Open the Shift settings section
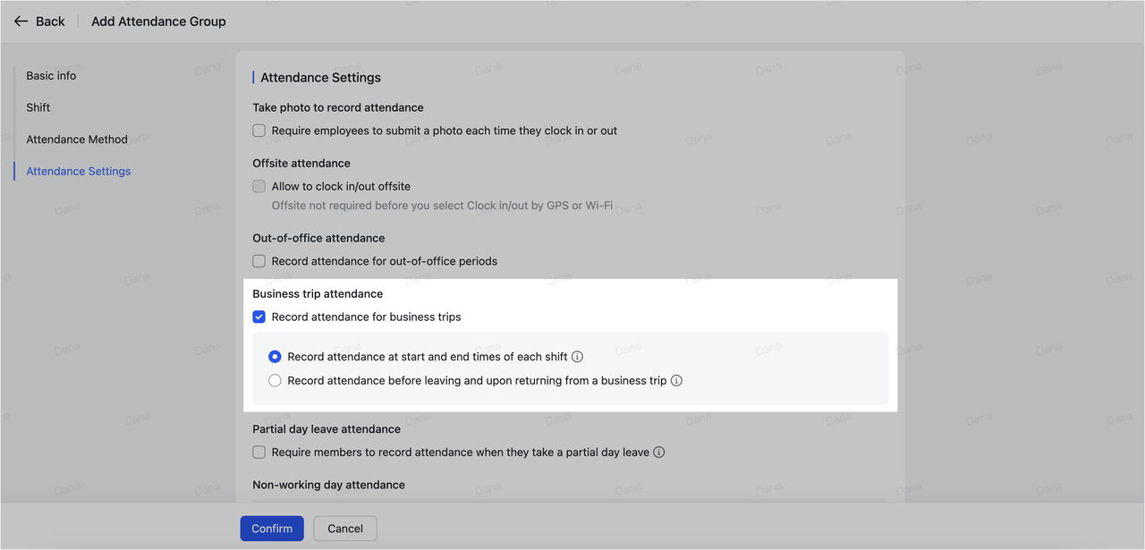 click(38, 106)
